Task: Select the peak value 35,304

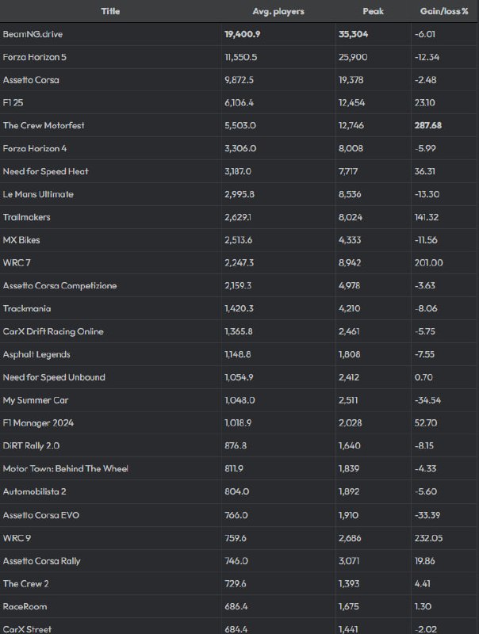Action: click(353, 34)
